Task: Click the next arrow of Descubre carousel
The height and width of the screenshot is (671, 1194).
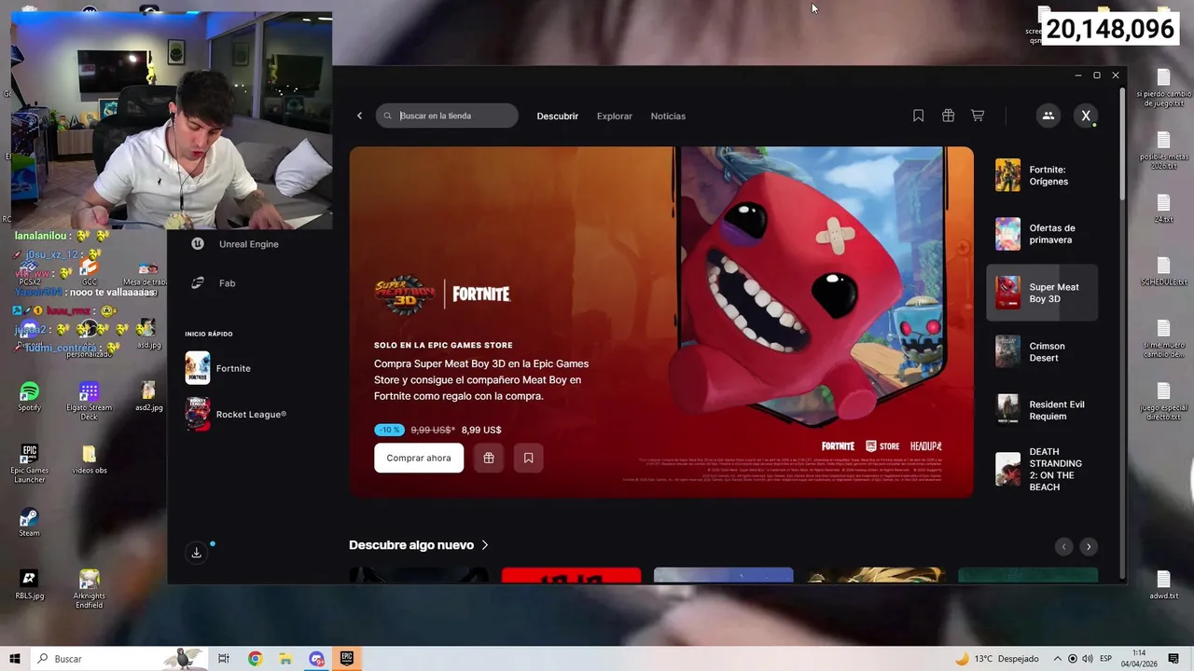Action: click(1089, 547)
